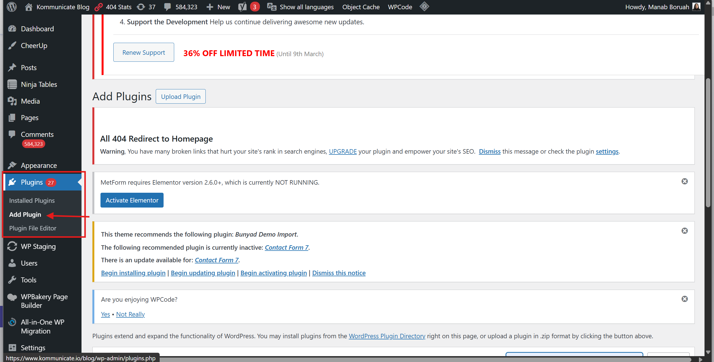The height and width of the screenshot is (362, 714).
Task: Click the WP Staging sync icon
Action: pos(12,246)
